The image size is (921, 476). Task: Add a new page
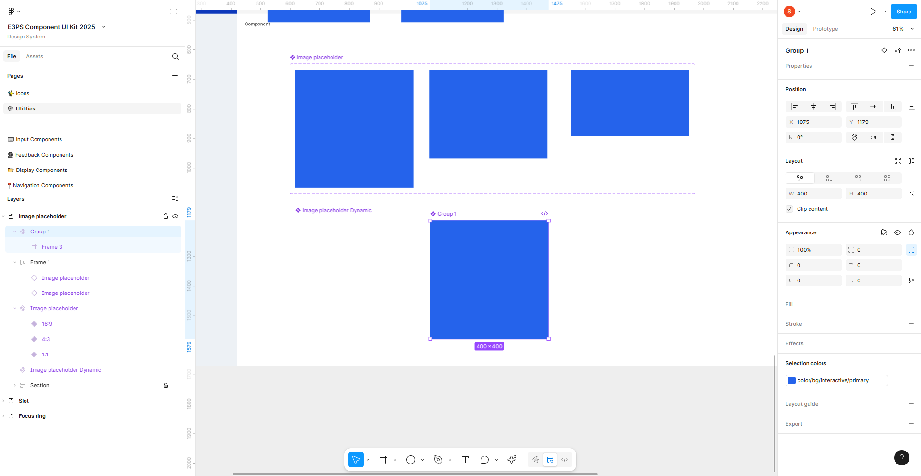[x=175, y=76]
